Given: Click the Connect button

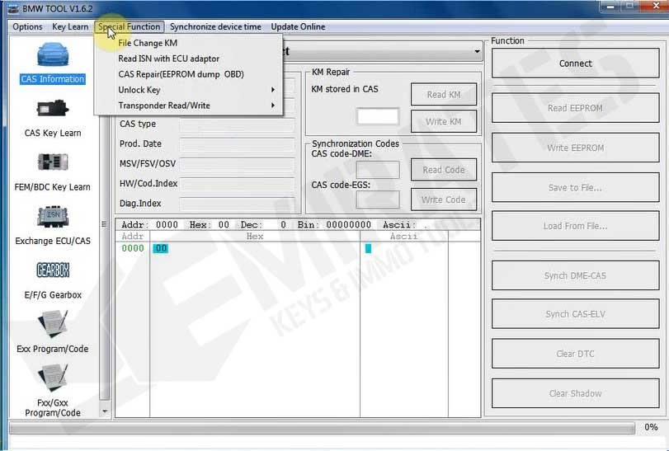Looking at the screenshot, I should [575, 63].
